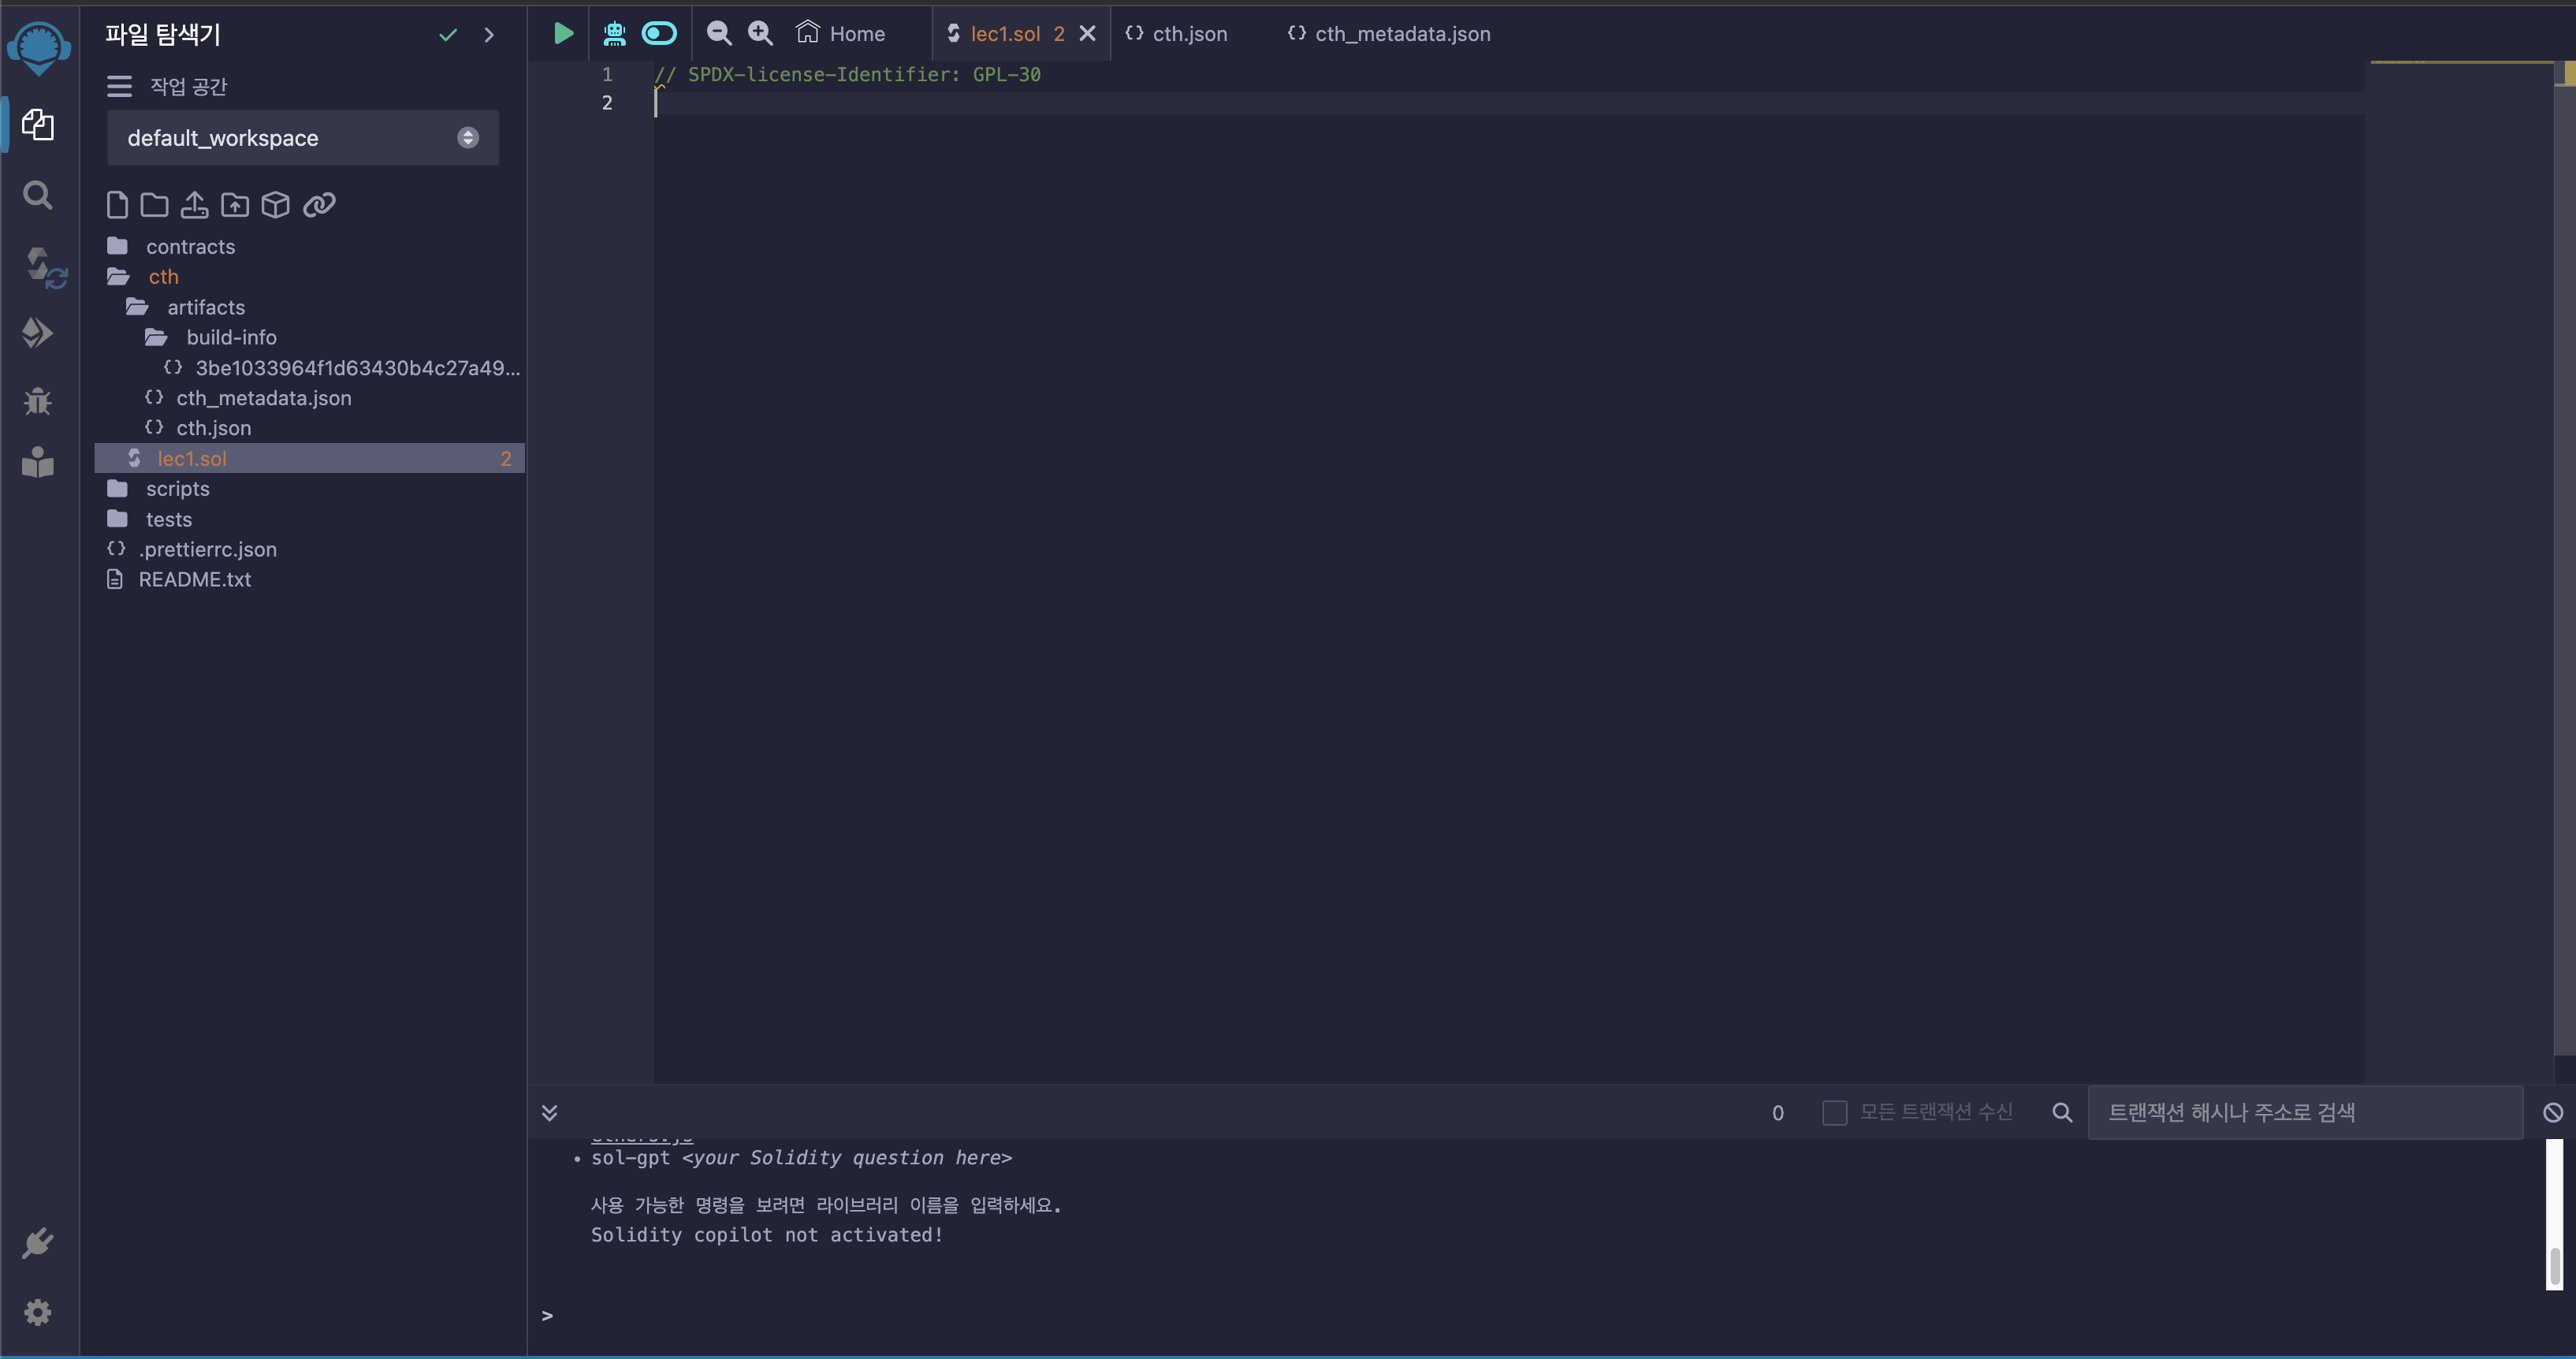Open the LearnEth tutorials panel
Image resolution: width=2576 pixels, height=1359 pixels.
click(x=38, y=461)
